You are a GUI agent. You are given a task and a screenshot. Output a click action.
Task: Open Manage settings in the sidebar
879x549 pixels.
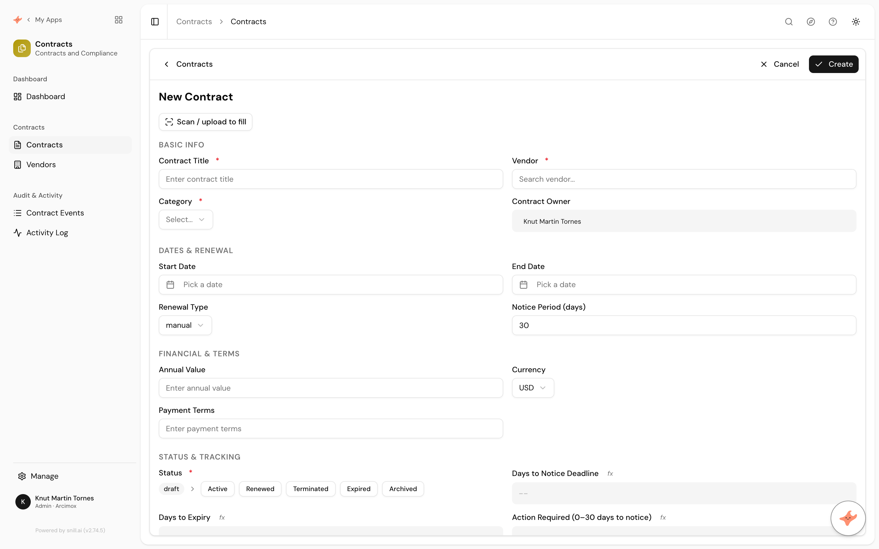[x=38, y=476]
